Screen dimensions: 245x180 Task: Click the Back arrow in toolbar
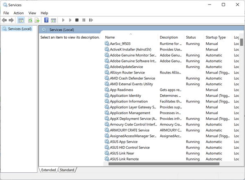(4, 20)
